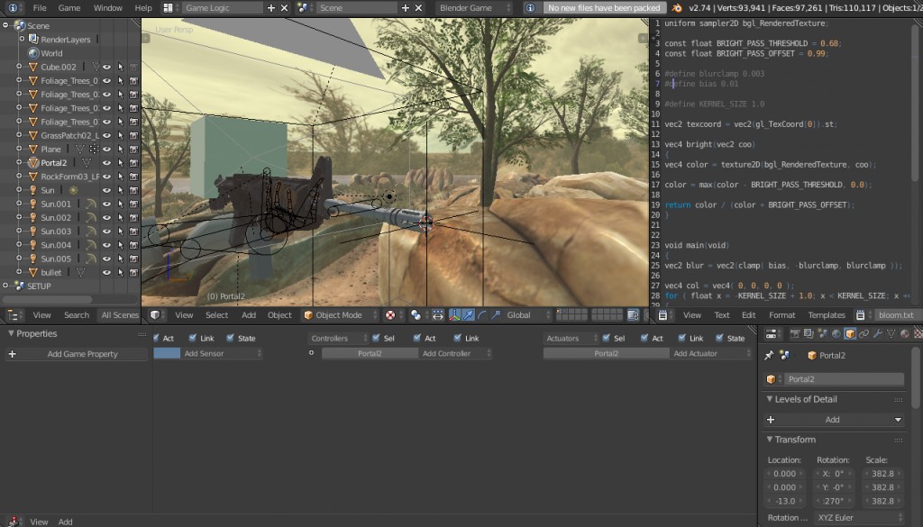Open the Constraints chain-link tab
This screenshot has width=923, height=527.
864,334
